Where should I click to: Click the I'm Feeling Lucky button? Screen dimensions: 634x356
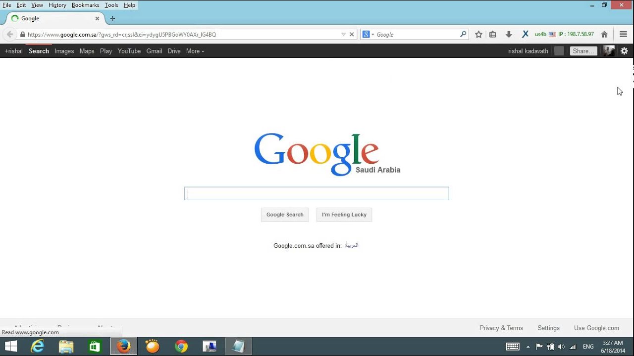[344, 215]
